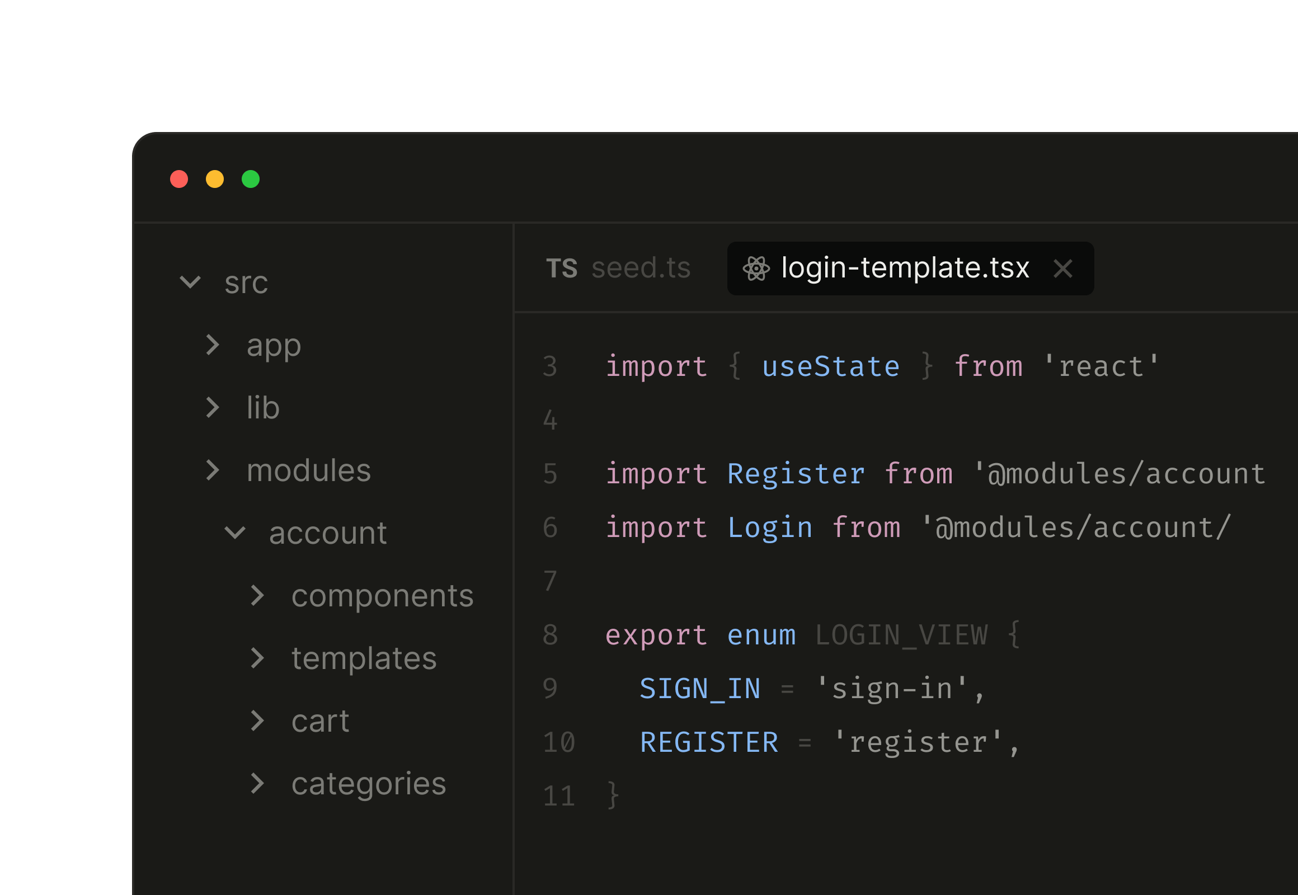Expand the categories folder chevron
Viewport: 1298px width, 895px height.
pyautogui.click(x=257, y=784)
